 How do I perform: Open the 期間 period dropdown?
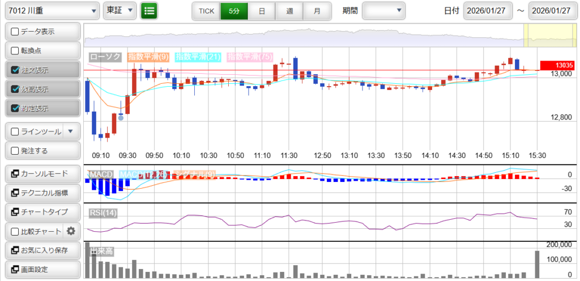point(383,11)
